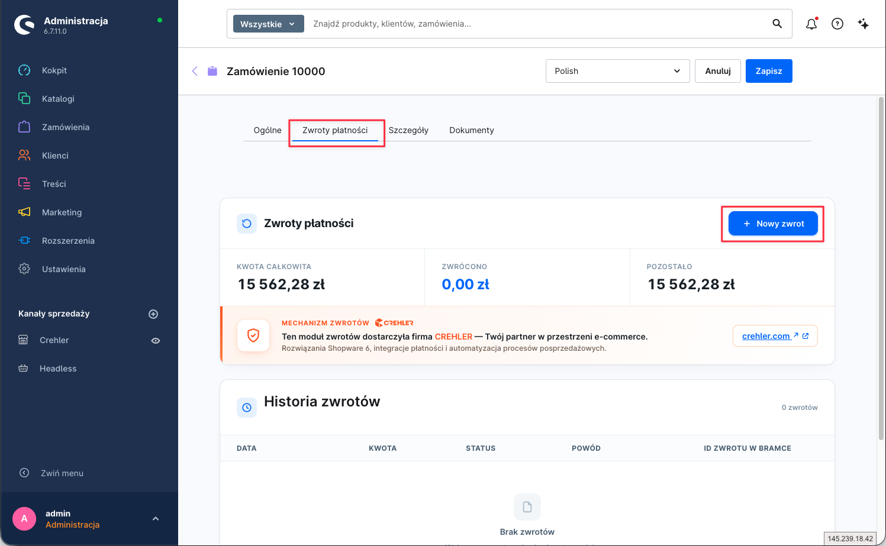Open Ustawienia gear icon
Image resolution: width=886 pixels, height=546 pixels.
(x=24, y=269)
